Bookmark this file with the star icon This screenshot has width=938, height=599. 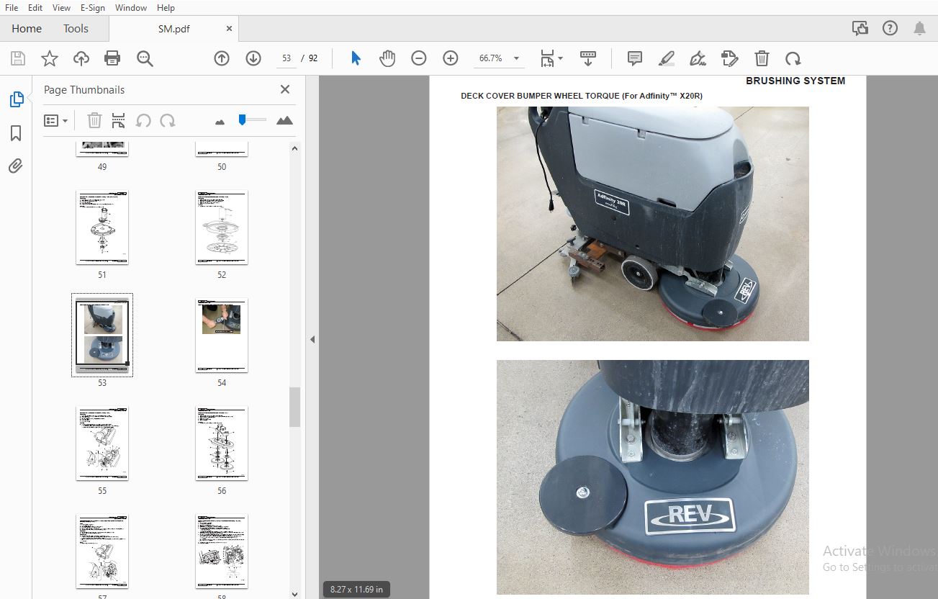(x=50, y=59)
